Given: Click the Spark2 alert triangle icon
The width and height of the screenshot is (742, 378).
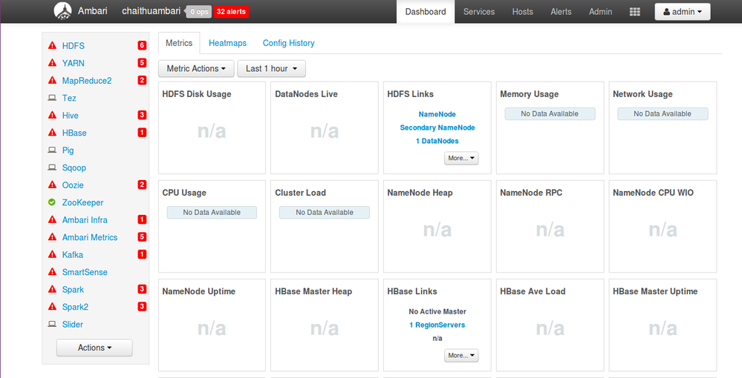Looking at the screenshot, I should point(53,307).
